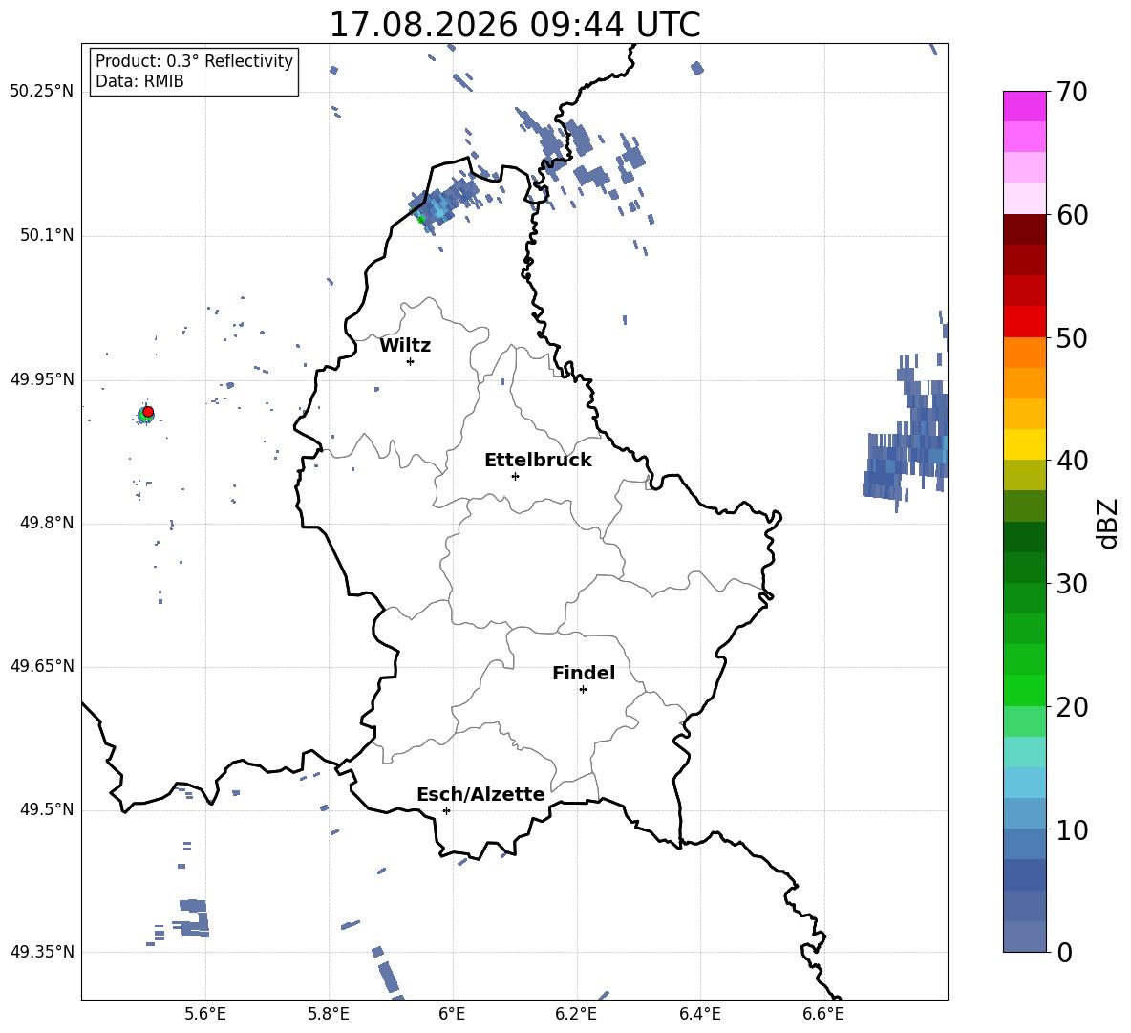Click the Esch/Alzette city label
The image size is (1131, 1033).
pos(480,794)
